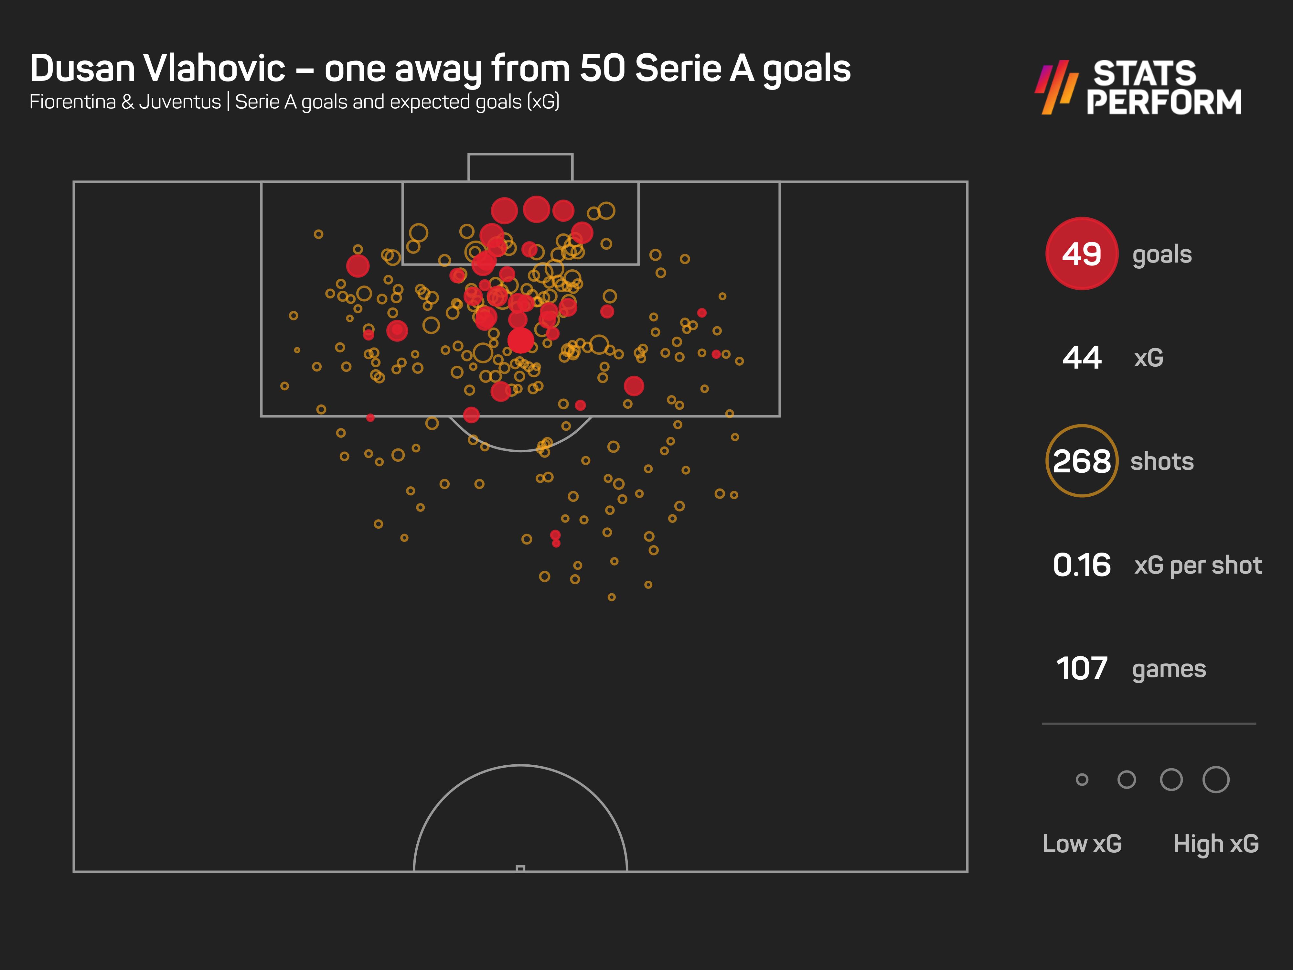Click the goal frame above the pitch
Screen dimensions: 1293x970
coord(520,167)
